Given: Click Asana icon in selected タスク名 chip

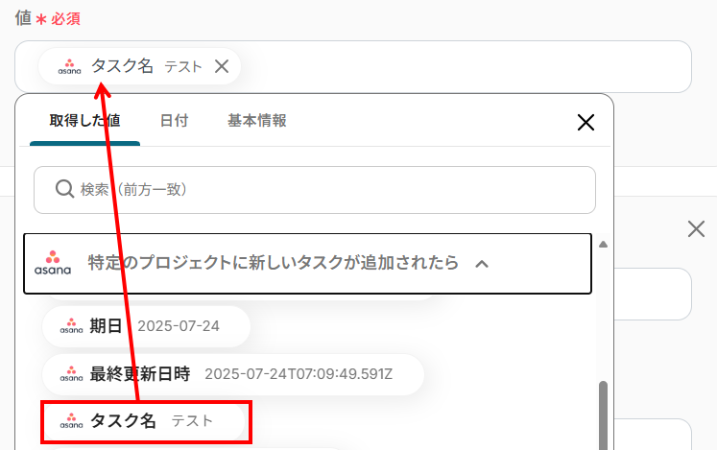Looking at the screenshot, I should (x=70, y=67).
